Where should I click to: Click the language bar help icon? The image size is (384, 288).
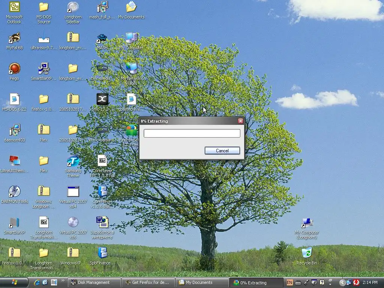(322, 282)
